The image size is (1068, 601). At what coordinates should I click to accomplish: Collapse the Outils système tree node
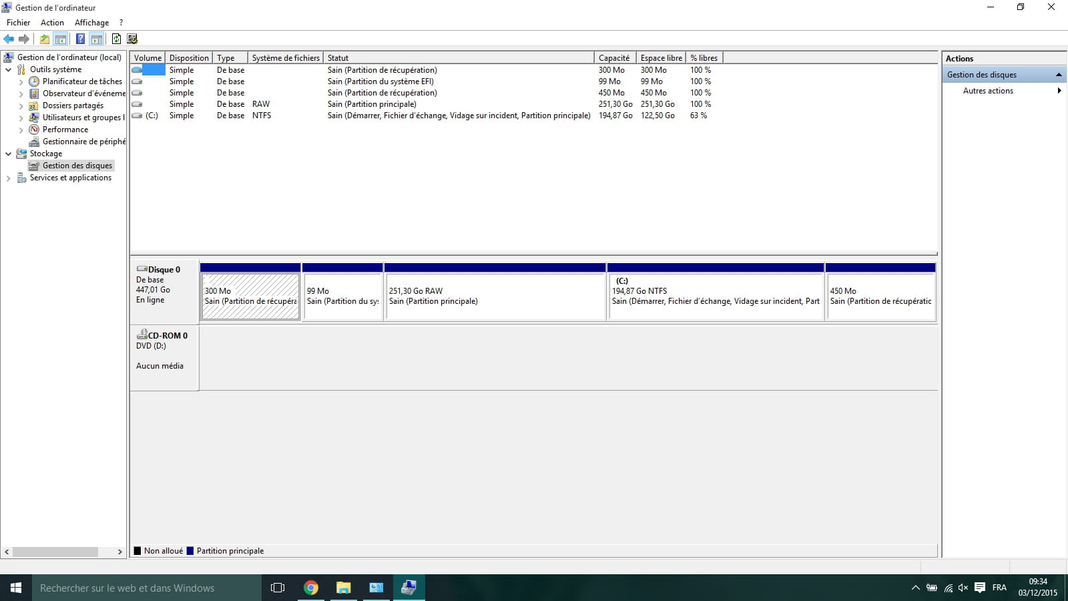tap(8, 69)
